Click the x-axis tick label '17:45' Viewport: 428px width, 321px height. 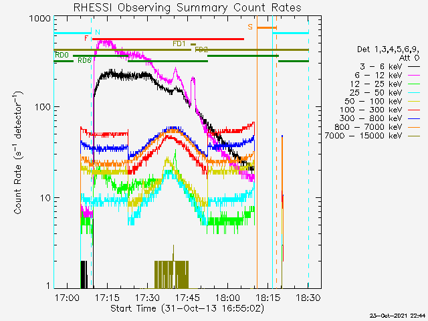[187, 298]
